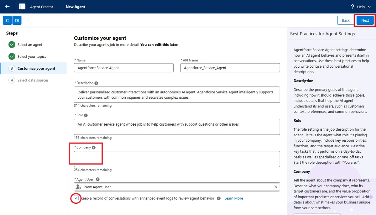376x215 pixels.
Task: Click the Next button
Action: pos(365,20)
